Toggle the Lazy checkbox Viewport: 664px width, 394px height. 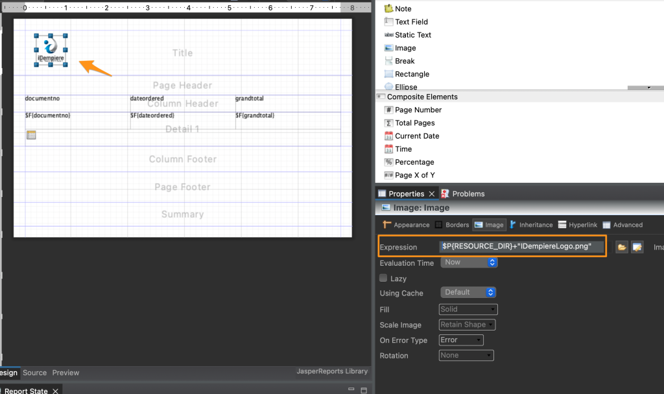coord(383,278)
